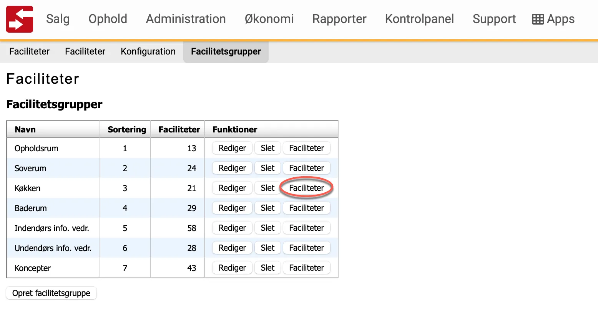Screen dimensions: 598x324
Task: Click Opret facilitetsgruppe button
Action: click(x=51, y=293)
